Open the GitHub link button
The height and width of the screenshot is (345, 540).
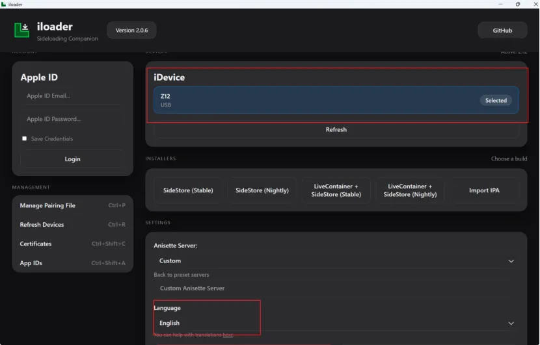click(x=502, y=31)
